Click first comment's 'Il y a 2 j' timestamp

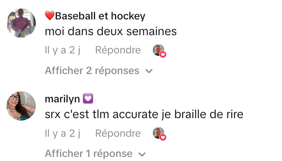coord(63,50)
